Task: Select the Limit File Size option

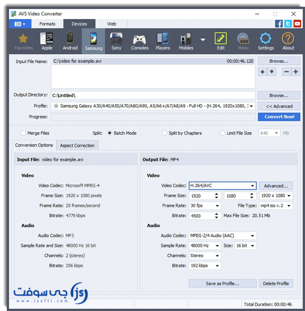Action: pos(222,133)
